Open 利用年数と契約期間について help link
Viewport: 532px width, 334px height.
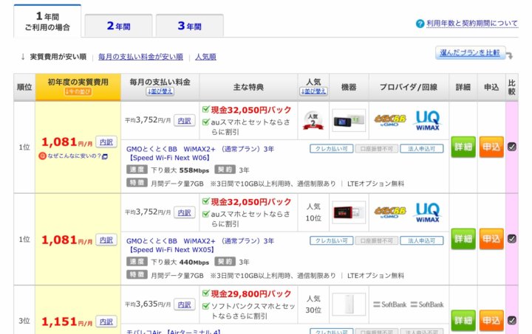pos(472,24)
